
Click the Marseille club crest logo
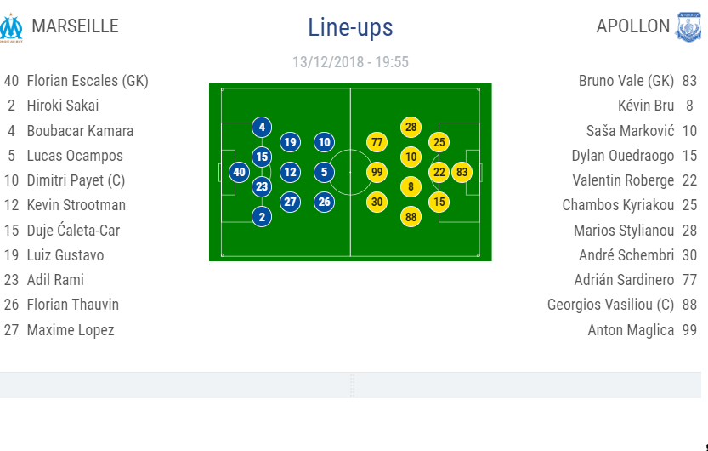pyautogui.click(x=12, y=27)
